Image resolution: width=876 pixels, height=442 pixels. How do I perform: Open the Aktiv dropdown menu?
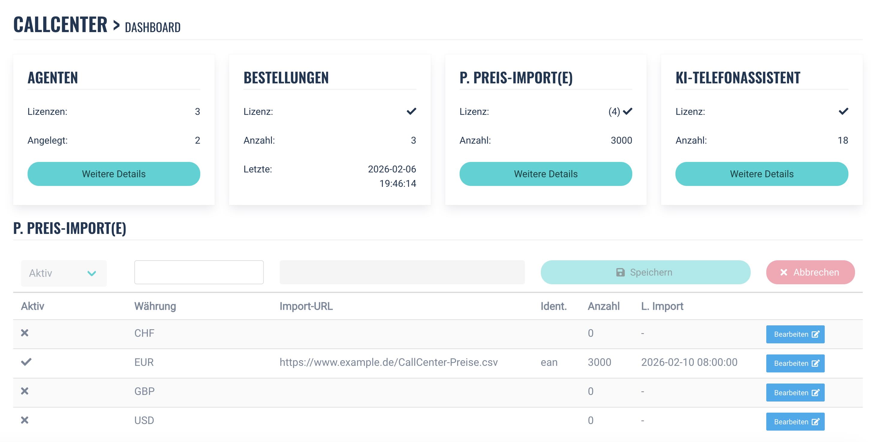coord(64,273)
